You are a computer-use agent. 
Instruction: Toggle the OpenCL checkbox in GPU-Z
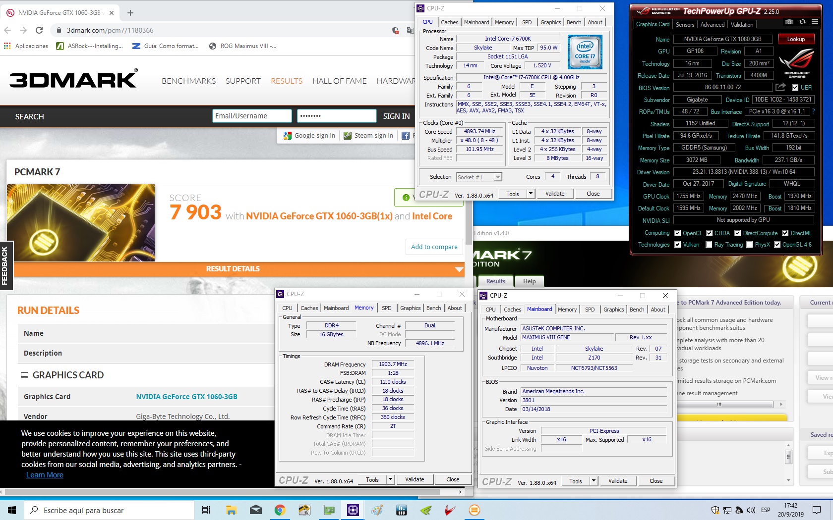pos(678,233)
